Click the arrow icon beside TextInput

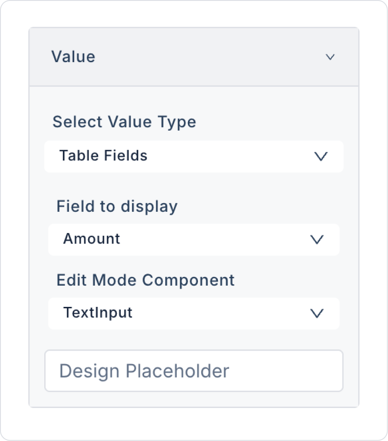317,313
